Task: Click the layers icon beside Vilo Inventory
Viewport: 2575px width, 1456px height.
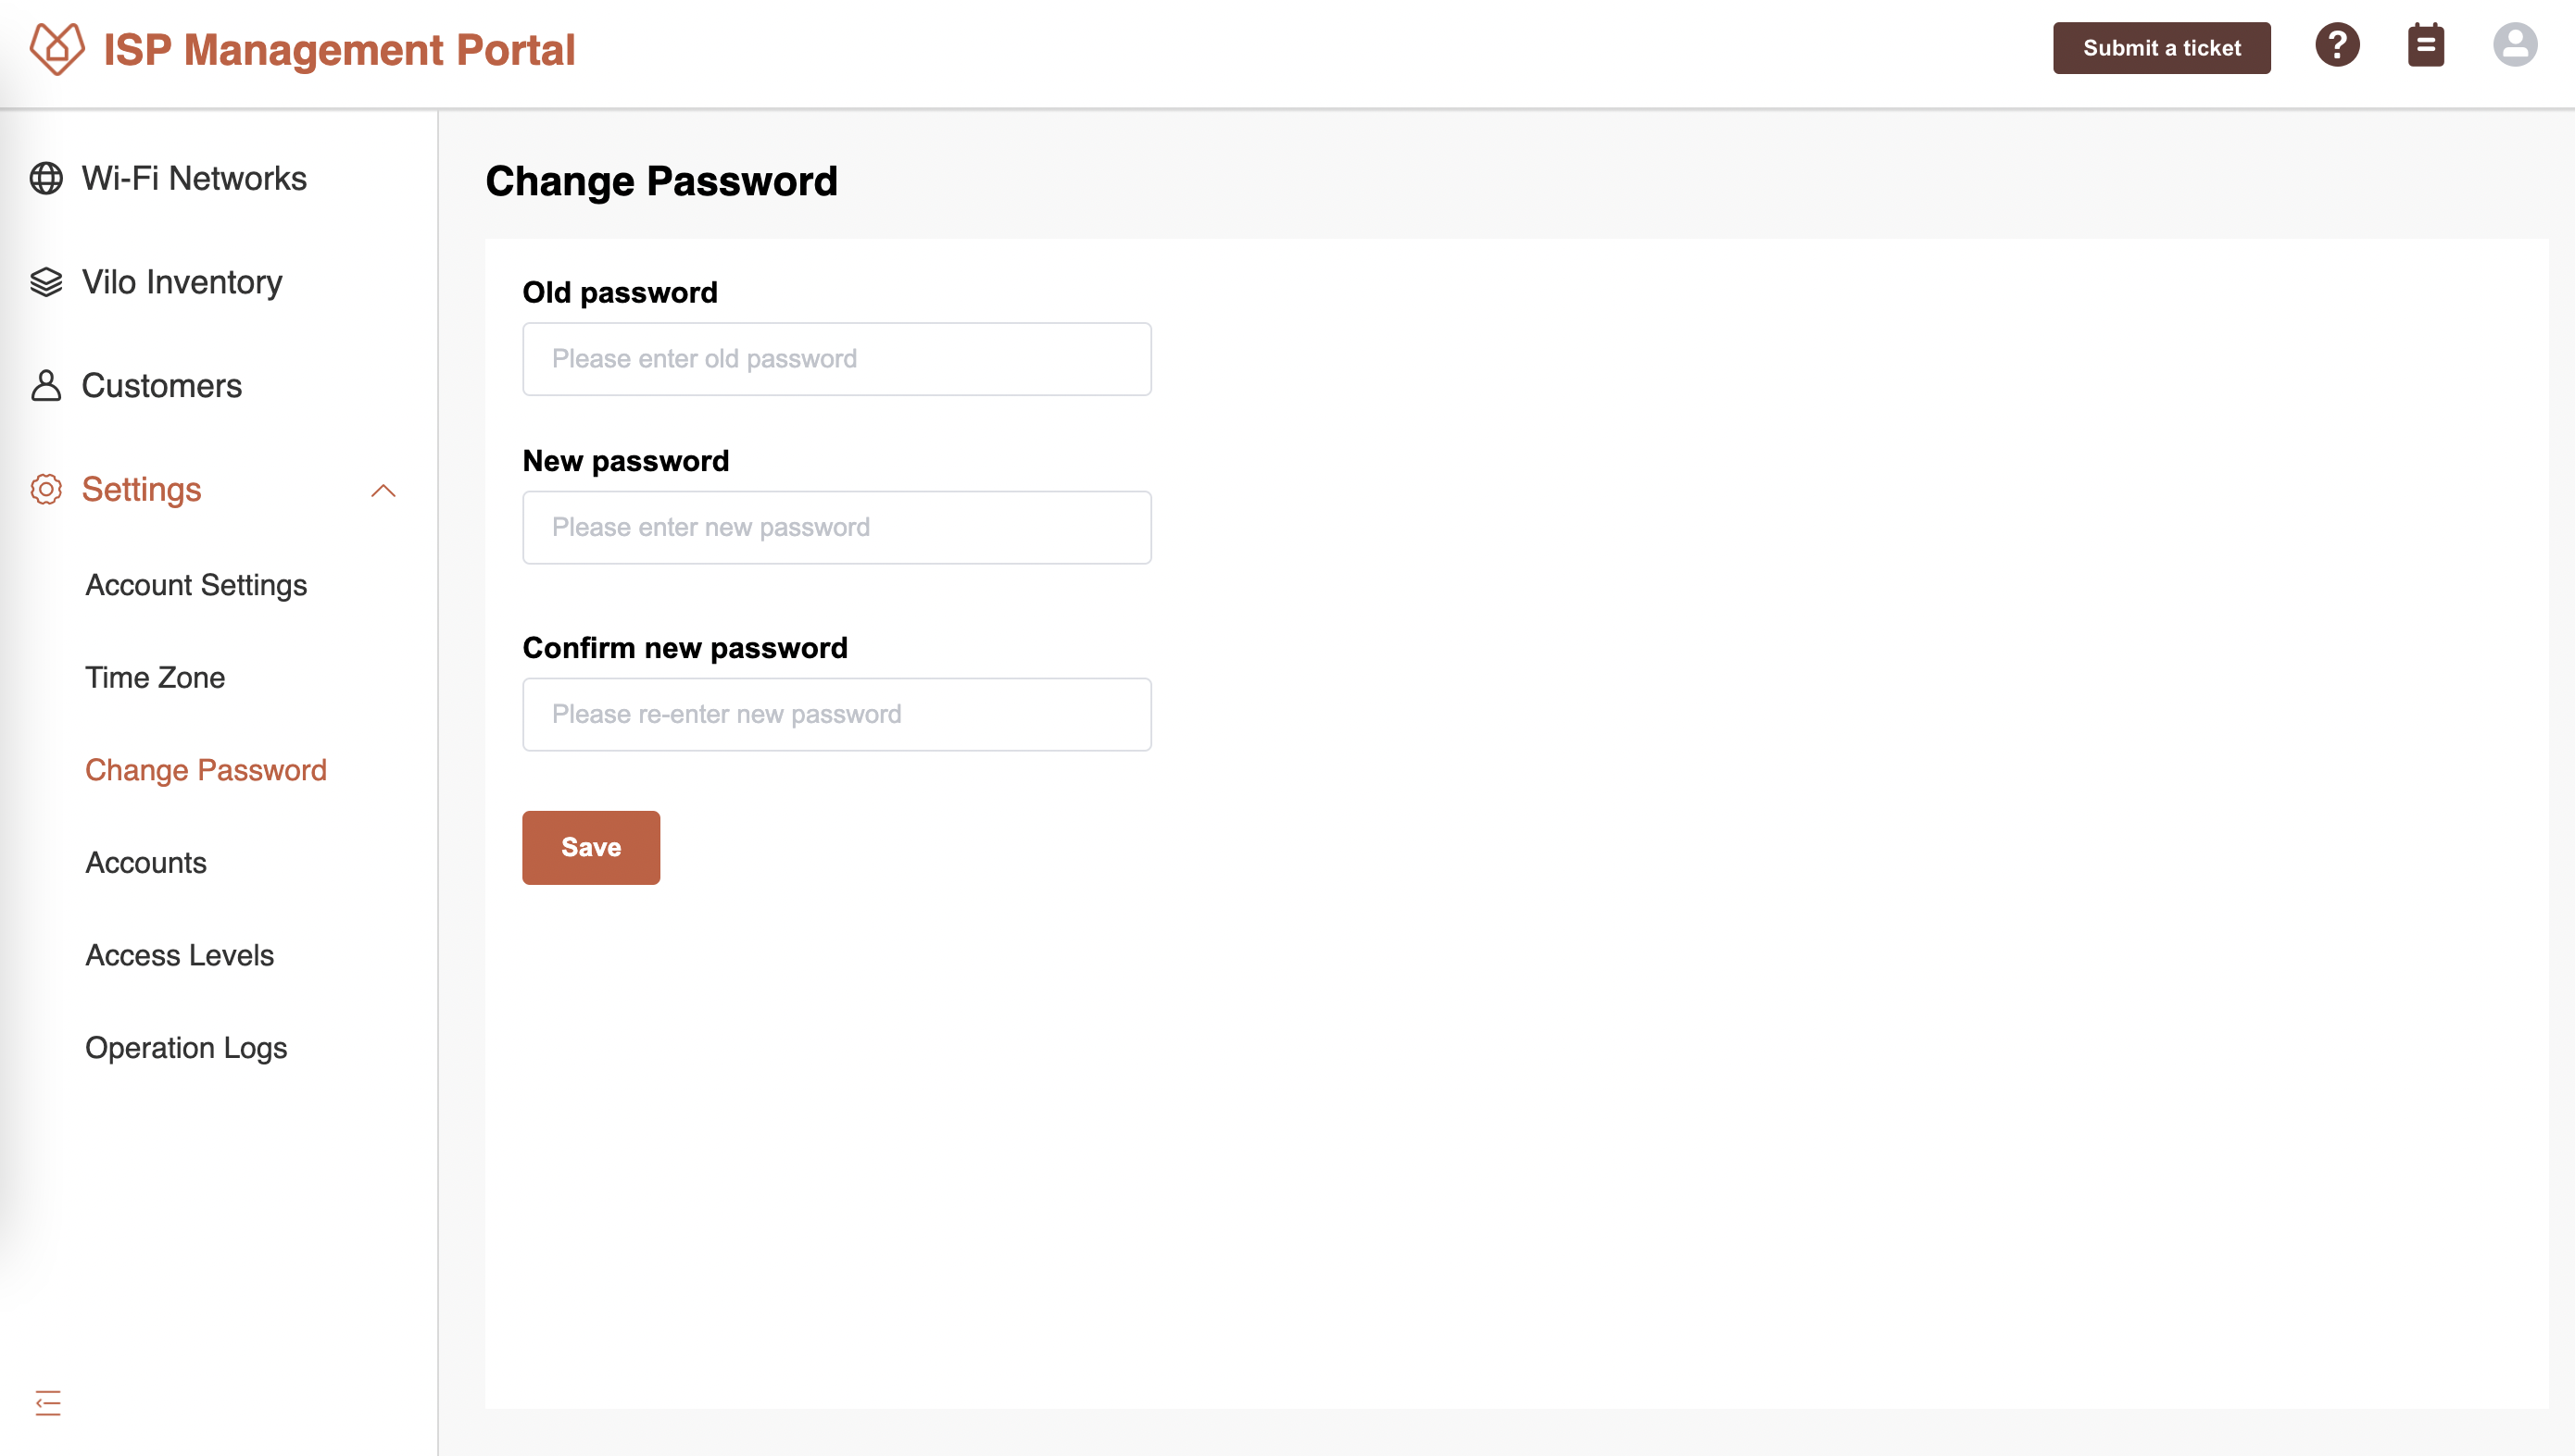Action: (45, 283)
